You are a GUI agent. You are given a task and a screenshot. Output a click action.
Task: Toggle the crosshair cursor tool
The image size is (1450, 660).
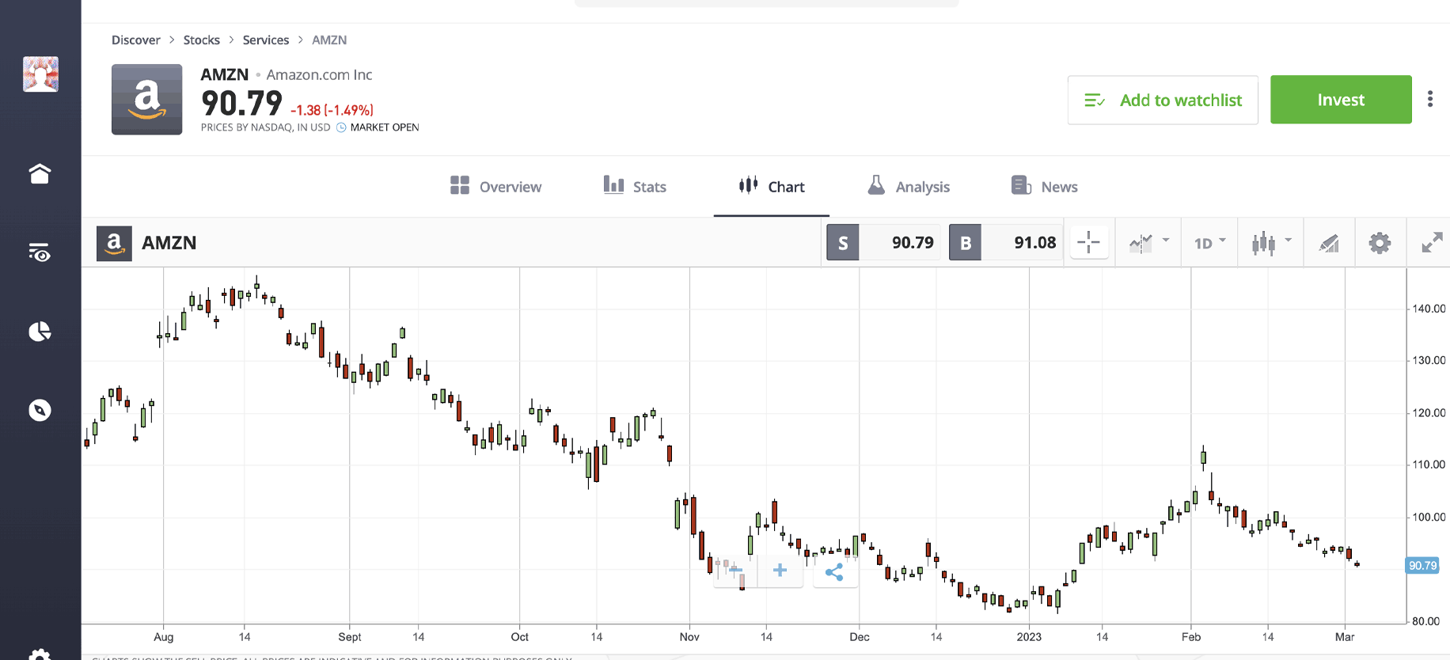pos(1089,243)
